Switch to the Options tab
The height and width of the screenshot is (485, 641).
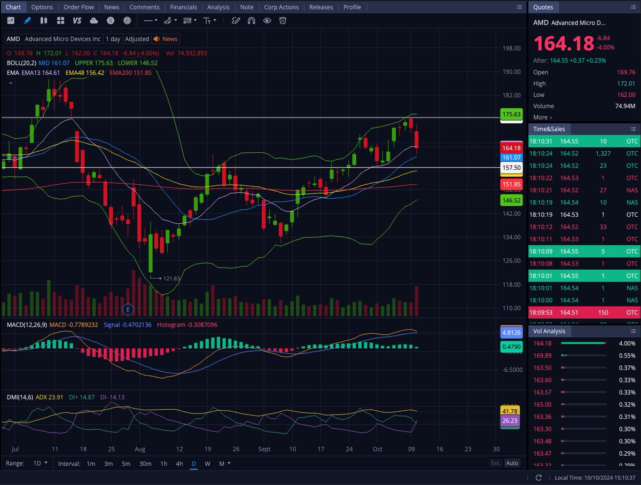click(42, 7)
